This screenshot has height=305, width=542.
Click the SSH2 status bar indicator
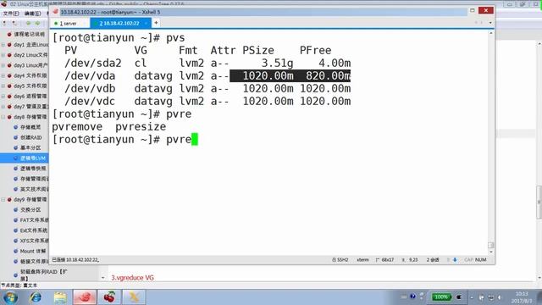pyautogui.click(x=340, y=260)
